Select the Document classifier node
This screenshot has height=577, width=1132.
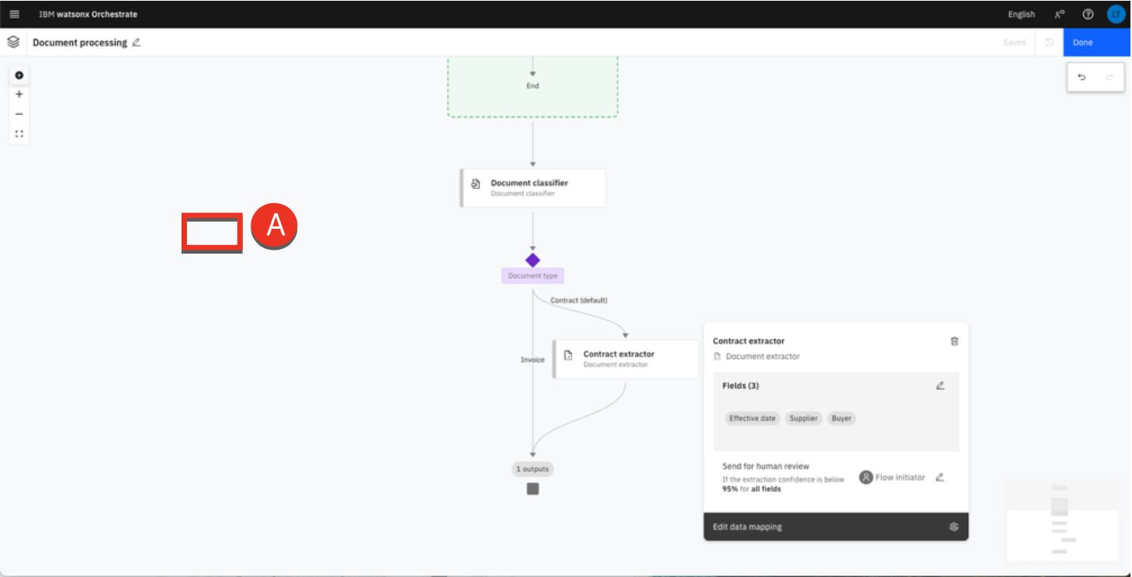tap(532, 188)
